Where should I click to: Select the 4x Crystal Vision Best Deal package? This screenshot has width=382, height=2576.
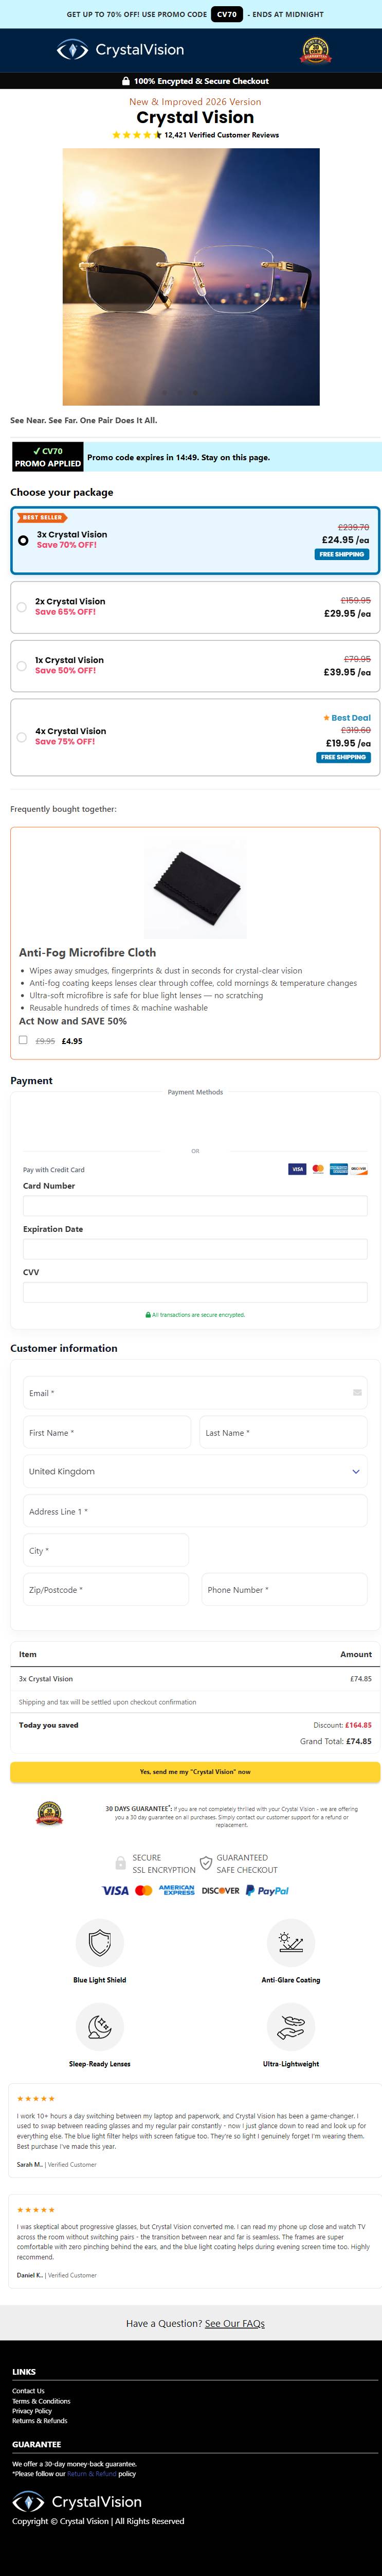coord(195,737)
